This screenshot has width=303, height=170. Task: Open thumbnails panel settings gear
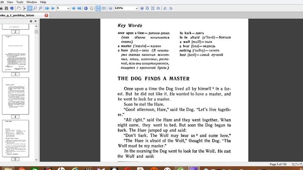coord(31,21)
